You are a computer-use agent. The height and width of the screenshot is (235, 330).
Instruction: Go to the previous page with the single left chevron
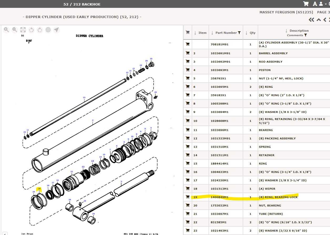pyautogui.click(x=325, y=20)
